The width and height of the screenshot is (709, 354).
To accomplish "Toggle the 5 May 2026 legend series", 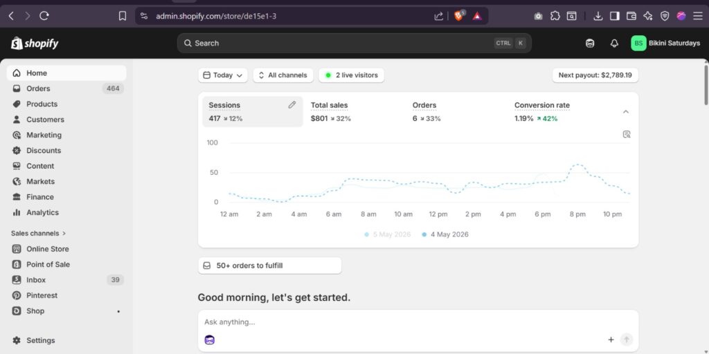I will click(388, 234).
